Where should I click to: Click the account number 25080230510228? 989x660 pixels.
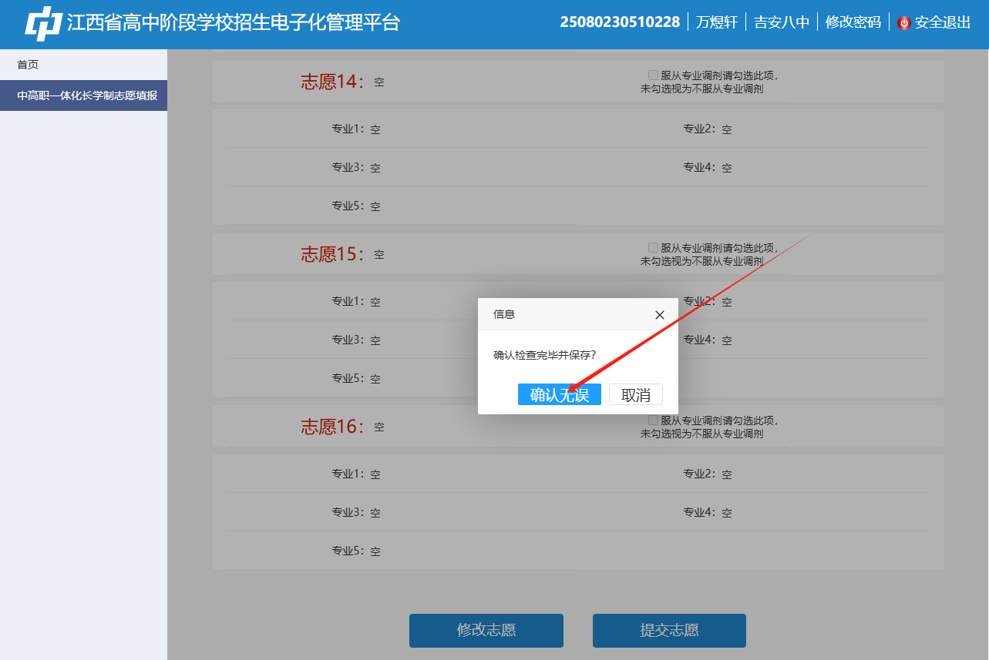(620, 22)
